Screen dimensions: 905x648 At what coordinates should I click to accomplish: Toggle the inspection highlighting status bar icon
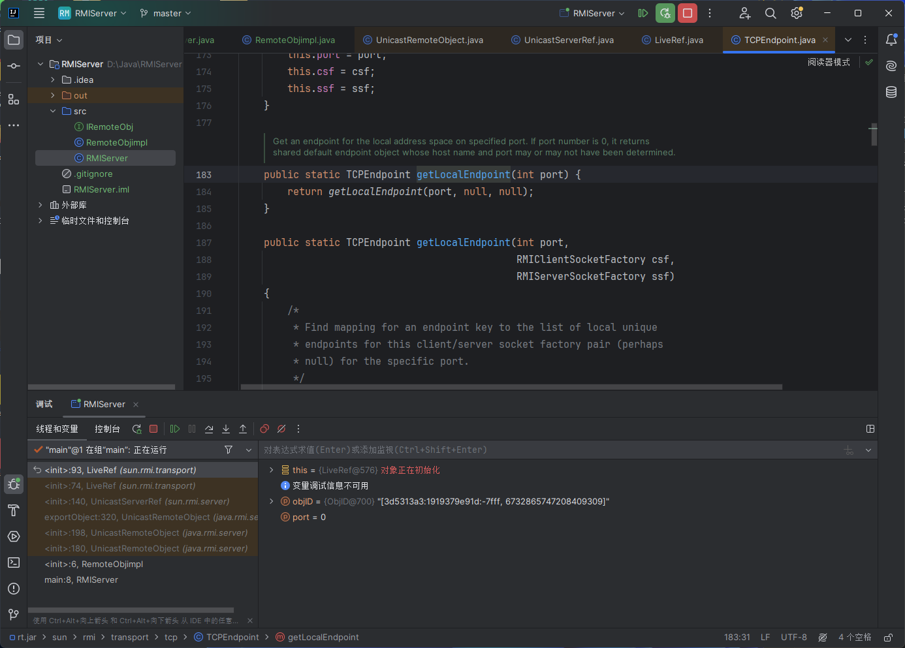tap(823, 638)
